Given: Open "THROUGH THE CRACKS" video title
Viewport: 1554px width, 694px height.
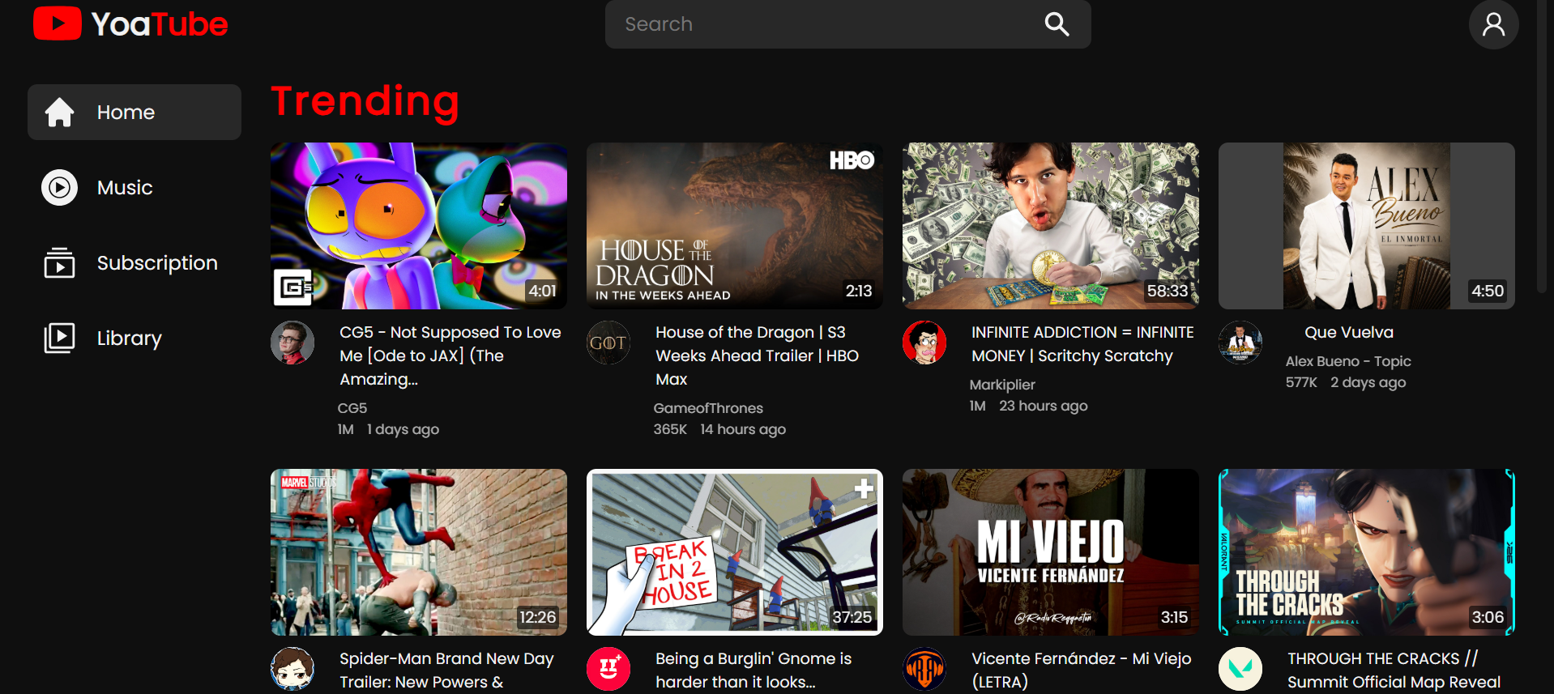Looking at the screenshot, I should (1394, 671).
